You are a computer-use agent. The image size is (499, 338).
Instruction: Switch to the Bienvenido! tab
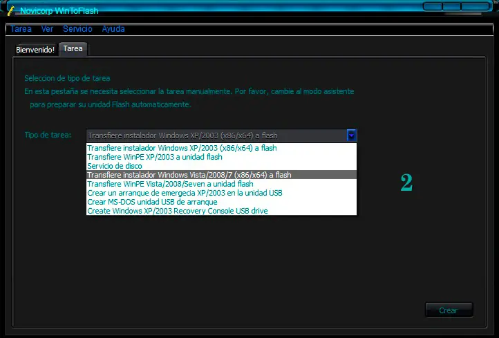coord(35,50)
